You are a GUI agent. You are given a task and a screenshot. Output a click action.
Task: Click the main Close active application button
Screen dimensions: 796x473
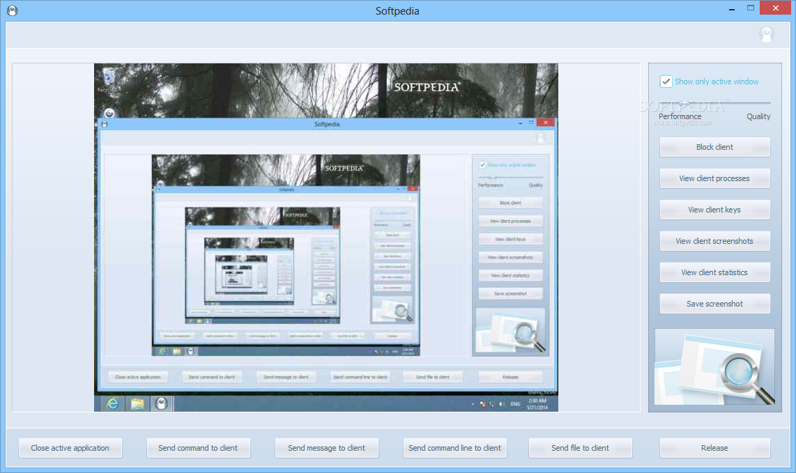tap(70, 448)
